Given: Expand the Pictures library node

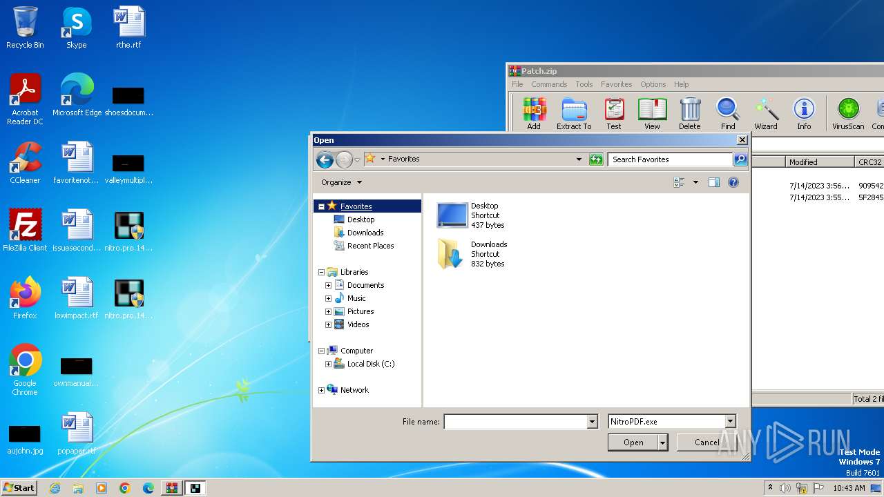Looking at the screenshot, I should coord(328,311).
